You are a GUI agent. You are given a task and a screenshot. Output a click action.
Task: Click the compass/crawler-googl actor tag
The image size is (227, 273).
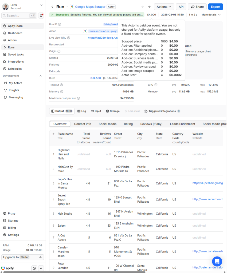[x=103, y=31]
